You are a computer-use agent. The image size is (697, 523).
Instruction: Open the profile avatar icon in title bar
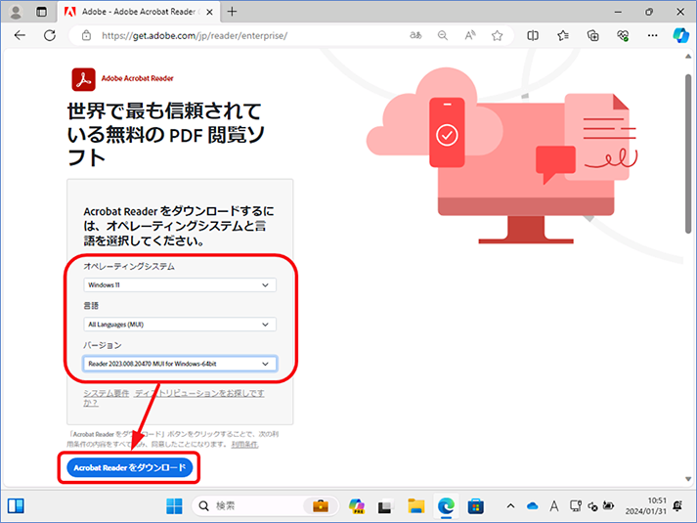16,12
